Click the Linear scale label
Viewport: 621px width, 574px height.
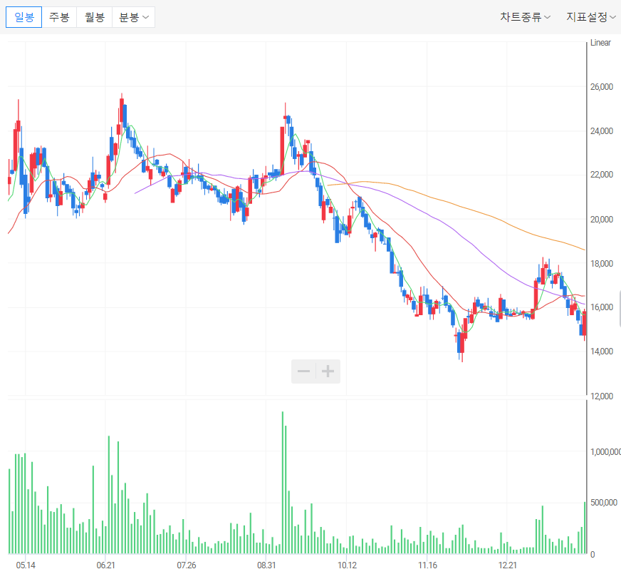coord(600,43)
